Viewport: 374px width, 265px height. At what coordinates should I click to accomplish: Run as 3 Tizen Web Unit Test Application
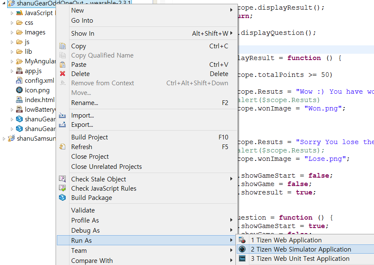pyautogui.click(x=305, y=258)
